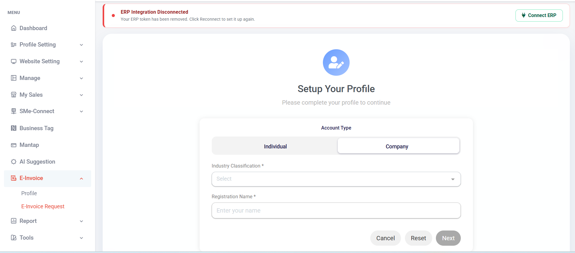Click the Business Tag icon
This screenshot has height=253, width=575.
point(14,128)
